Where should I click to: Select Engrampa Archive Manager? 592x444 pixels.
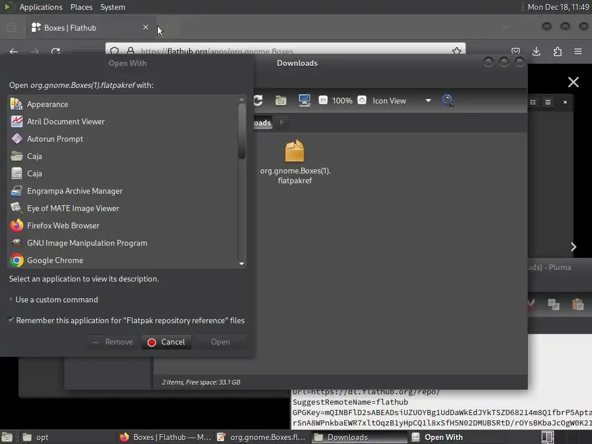[x=127, y=191]
